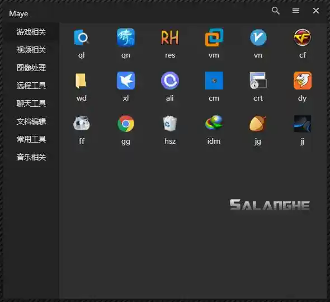Launch VMware vm icon

click(x=214, y=37)
